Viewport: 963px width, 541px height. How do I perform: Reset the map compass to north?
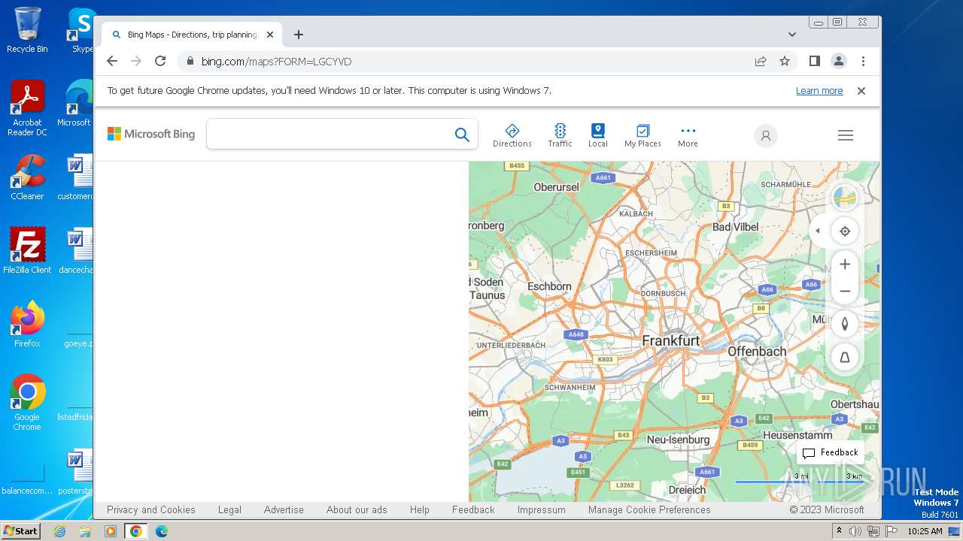click(x=845, y=324)
